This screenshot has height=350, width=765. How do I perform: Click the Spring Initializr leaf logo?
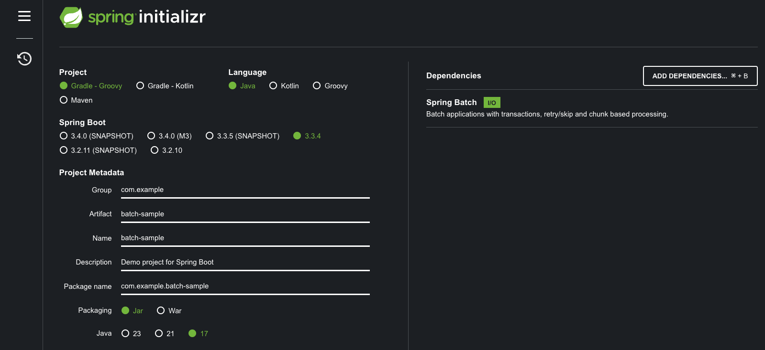click(x=71, y=17)
